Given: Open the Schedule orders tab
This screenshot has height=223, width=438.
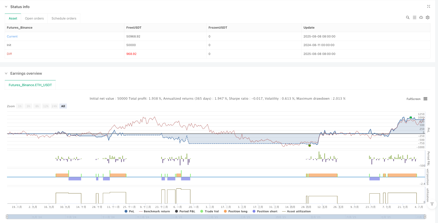Looking at the screenshot, I should 64,18.
